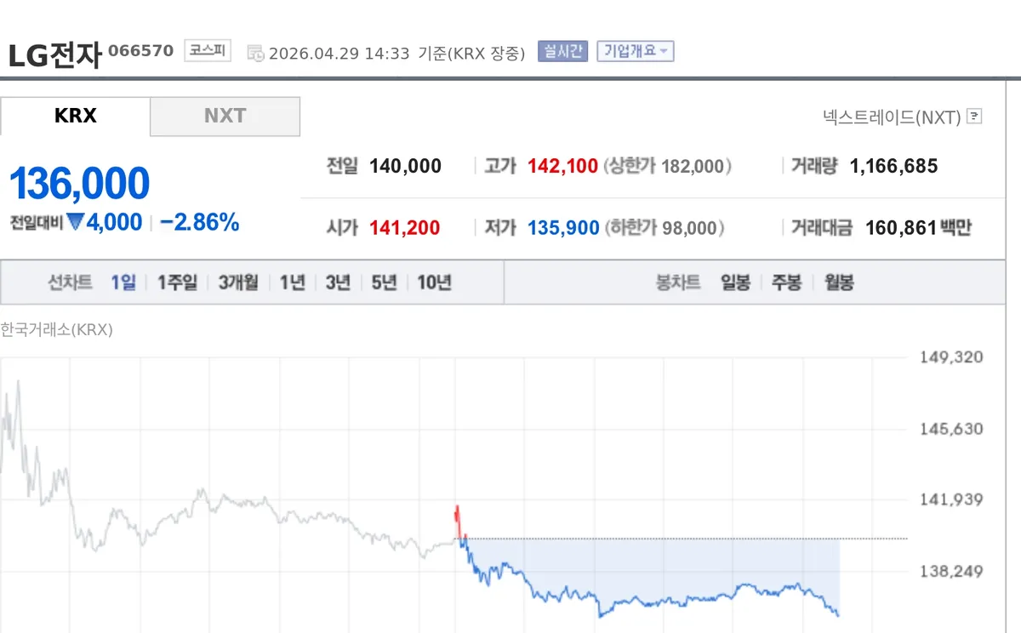The width and height of the screenshot is (1021, 633).
Task: Open the 기업개요 company overview dropdown
Action: 636,51
